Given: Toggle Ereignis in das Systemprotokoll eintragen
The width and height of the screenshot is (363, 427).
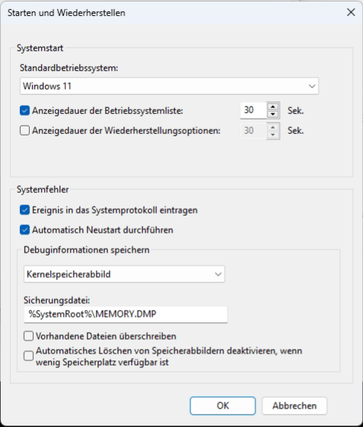Looking at the screenshot, I should pos(24,210).
